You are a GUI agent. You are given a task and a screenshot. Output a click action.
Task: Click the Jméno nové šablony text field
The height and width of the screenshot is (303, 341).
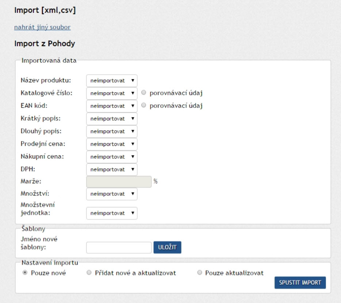[119, 248]
